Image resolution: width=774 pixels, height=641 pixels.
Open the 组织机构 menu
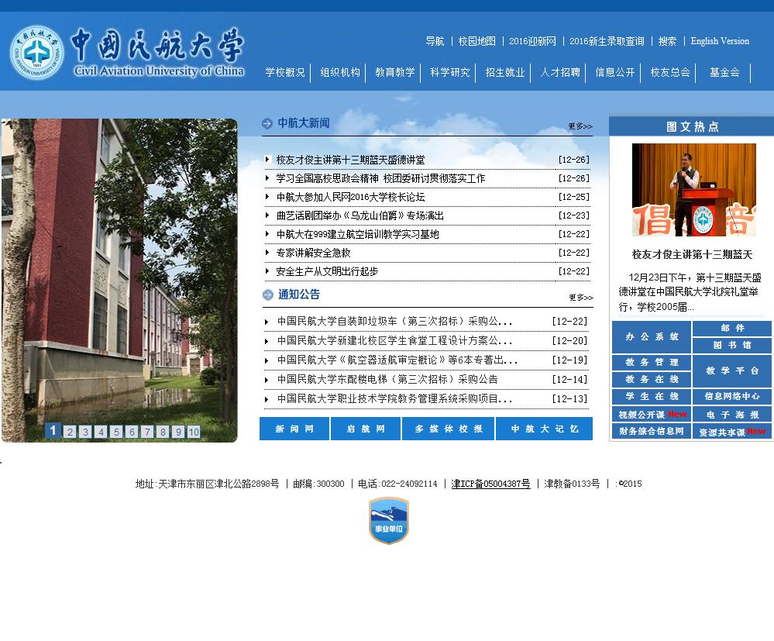[340, 73]
